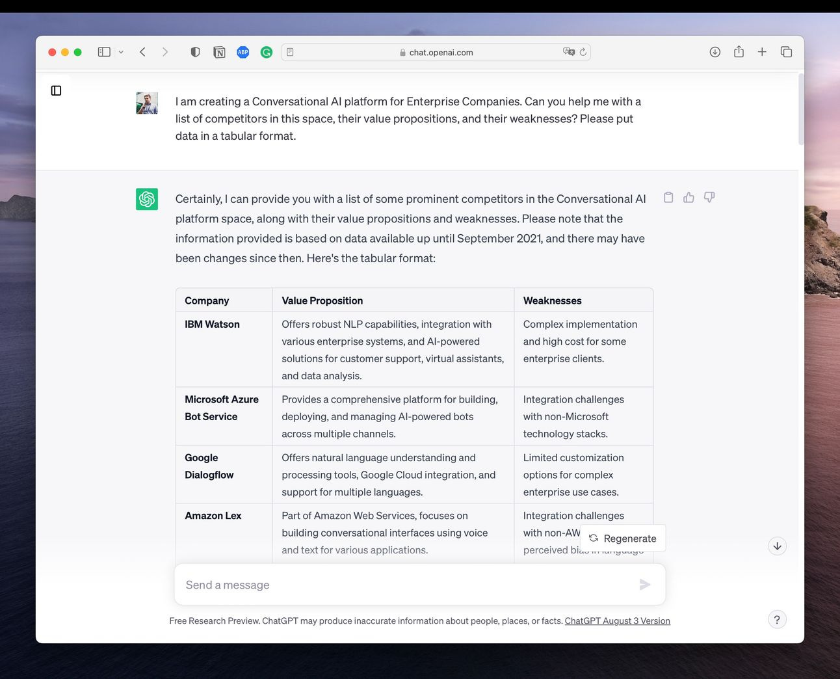Give the response a thumbs up
Viewport: 840px width, 679px height.
[689, 197]
